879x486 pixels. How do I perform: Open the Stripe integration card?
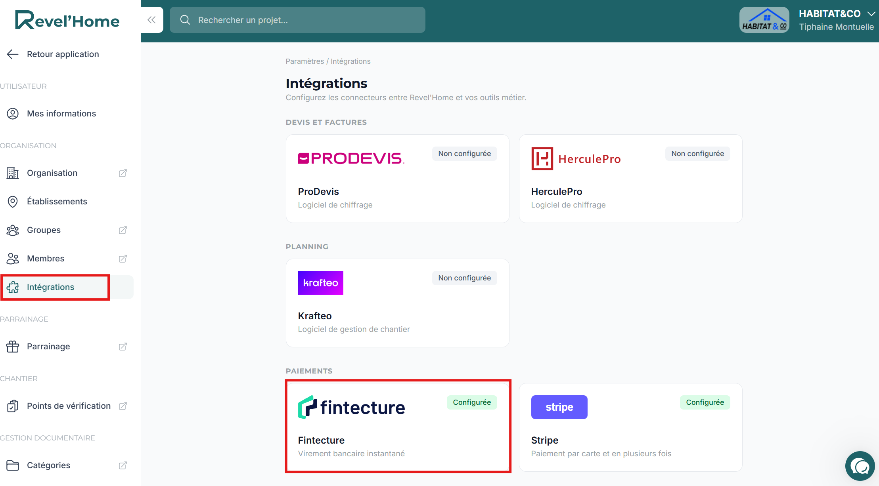coord(630,427)
